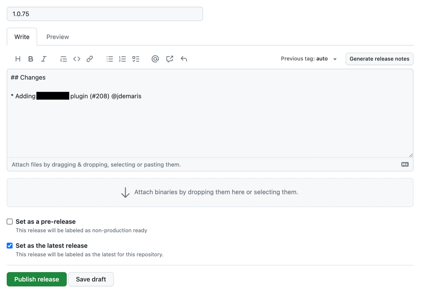Insert a quote block

click(x=63, y=59)
